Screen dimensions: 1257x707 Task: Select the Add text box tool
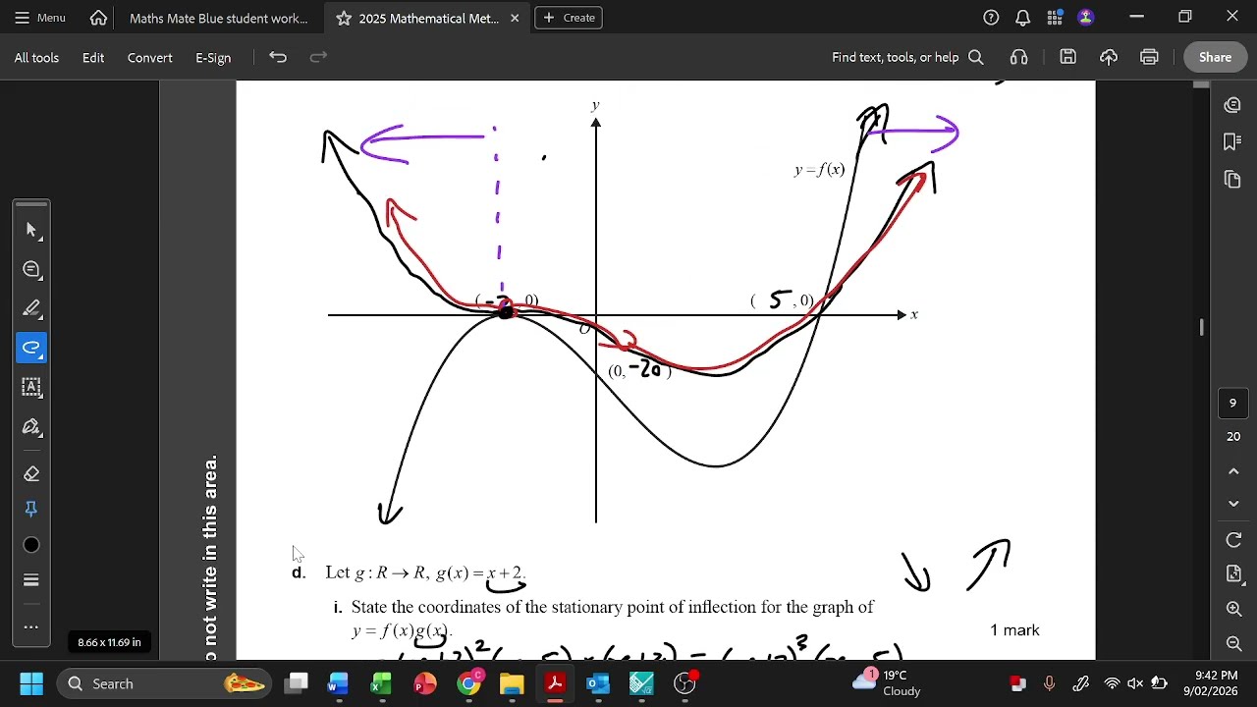tap(31, 387)
